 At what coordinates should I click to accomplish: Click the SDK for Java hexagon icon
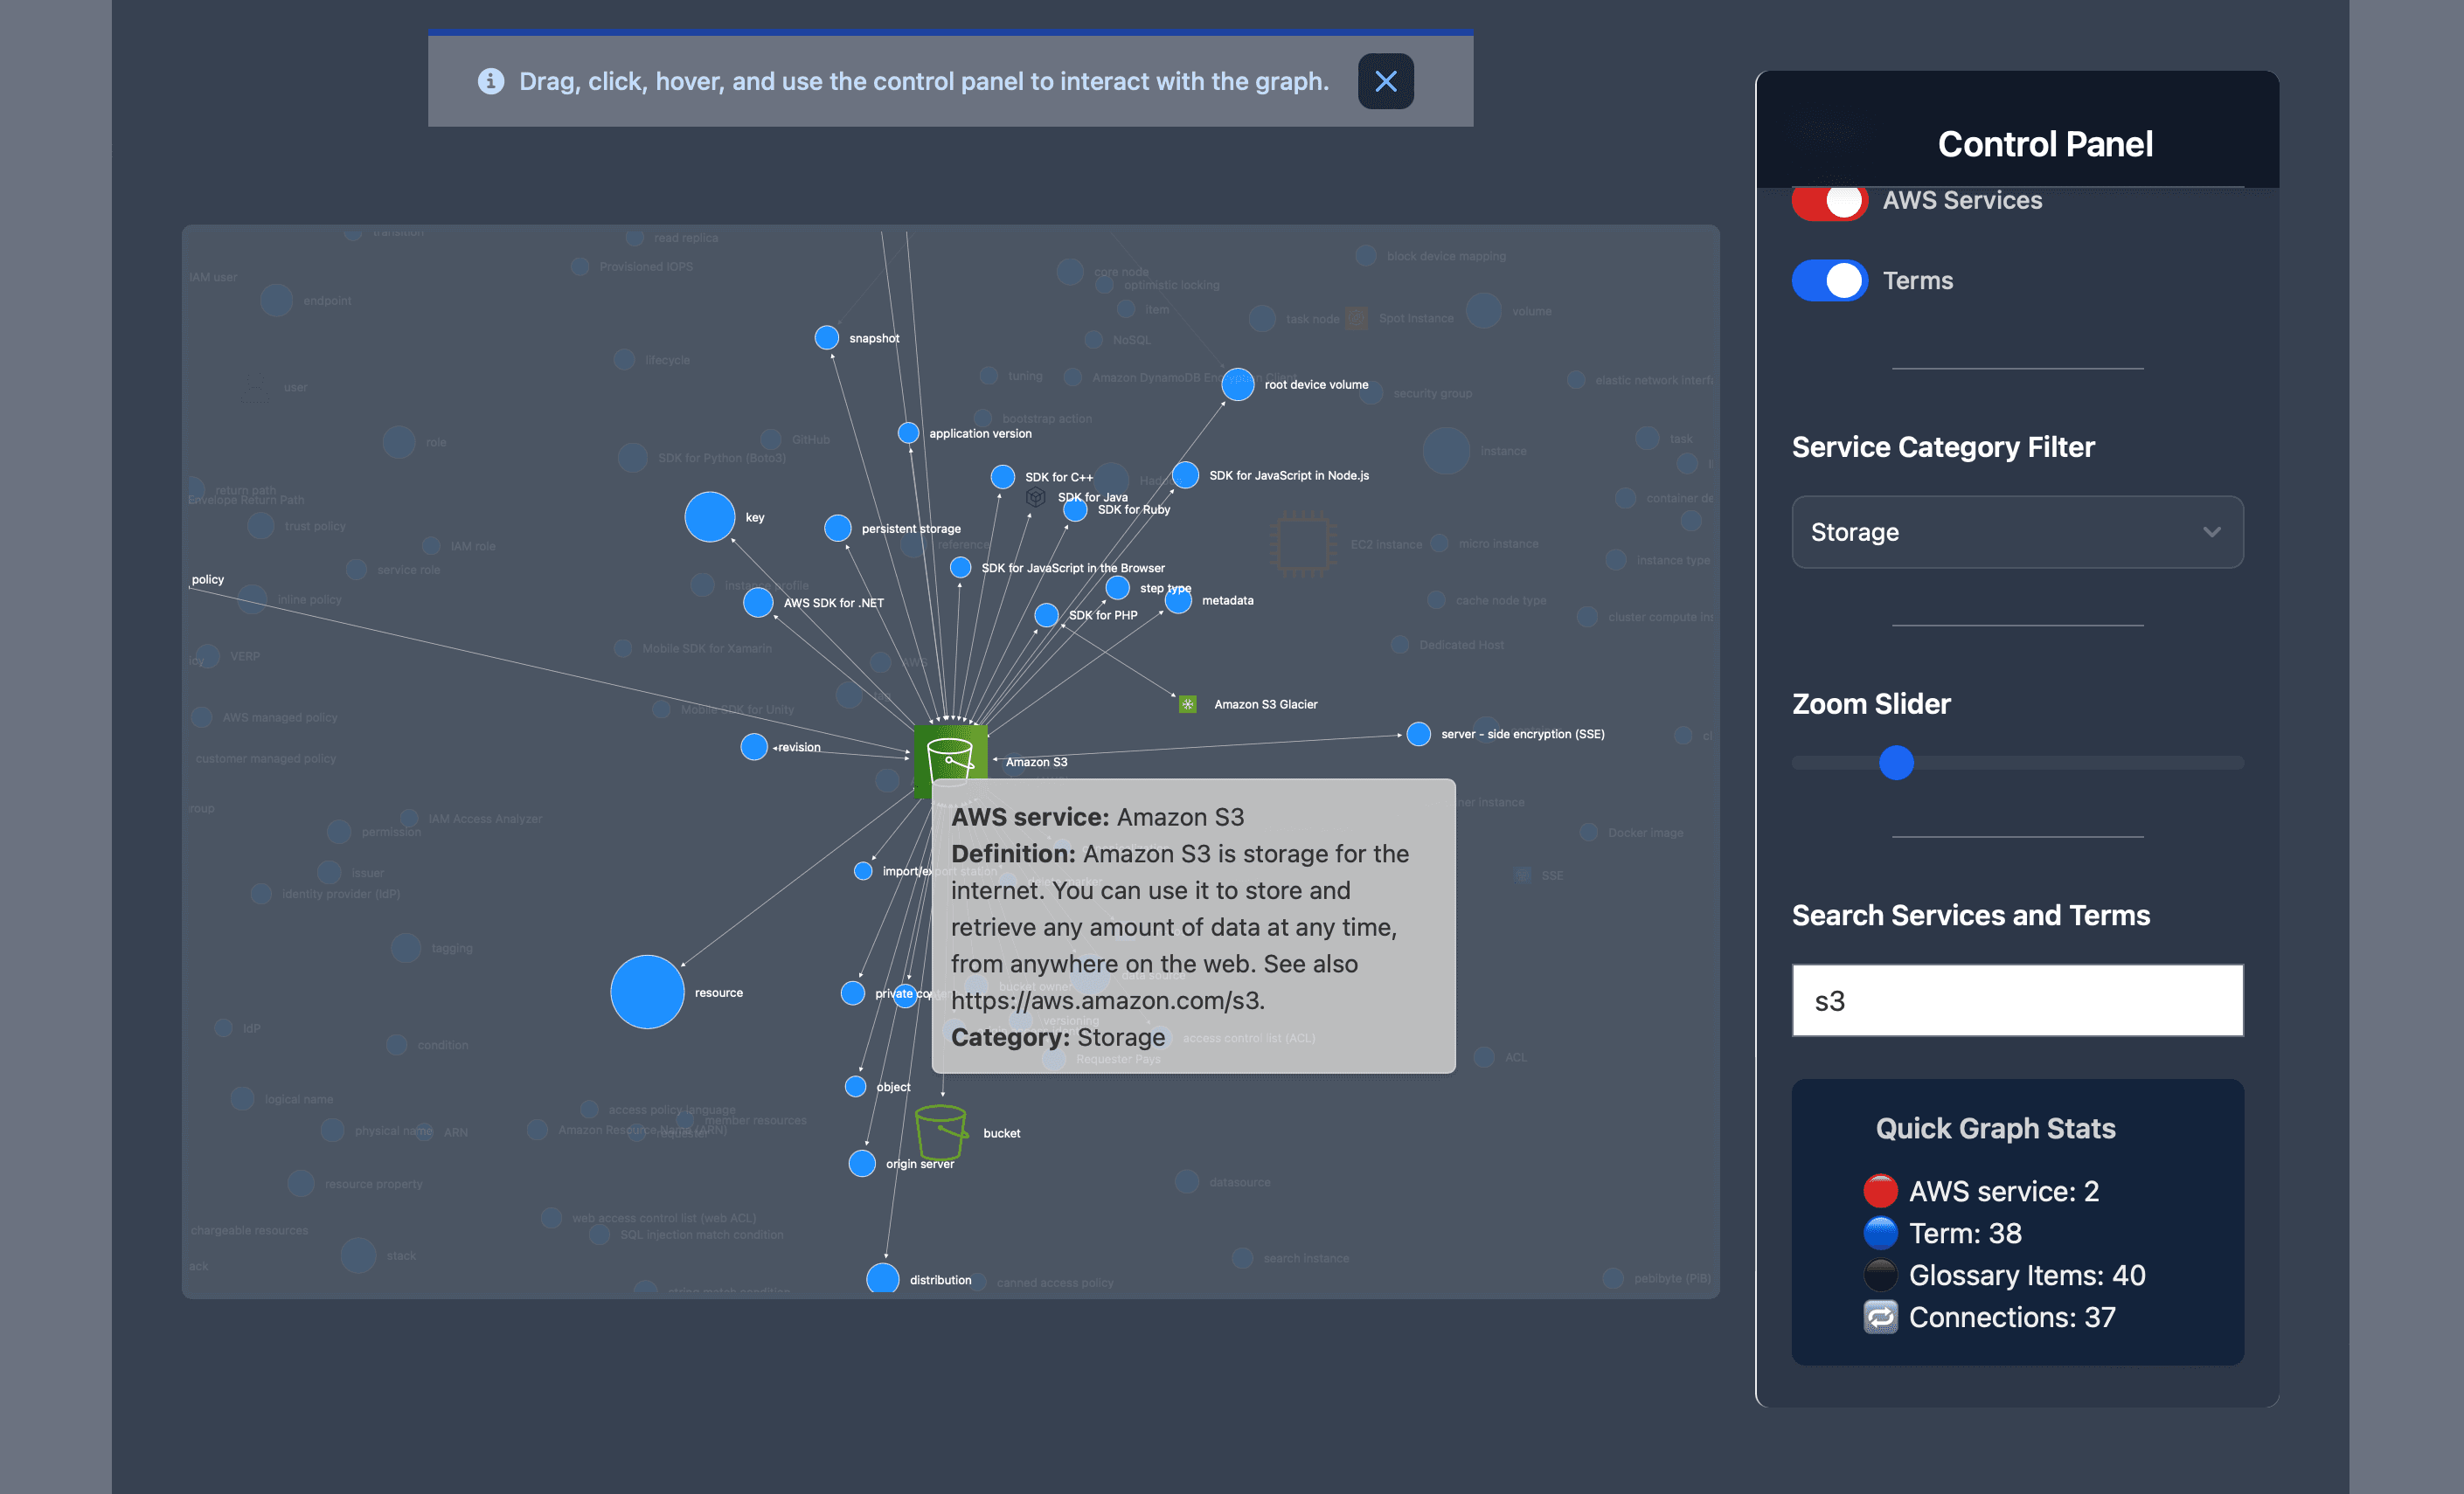pyautogui.click(x=1037, y=496)
